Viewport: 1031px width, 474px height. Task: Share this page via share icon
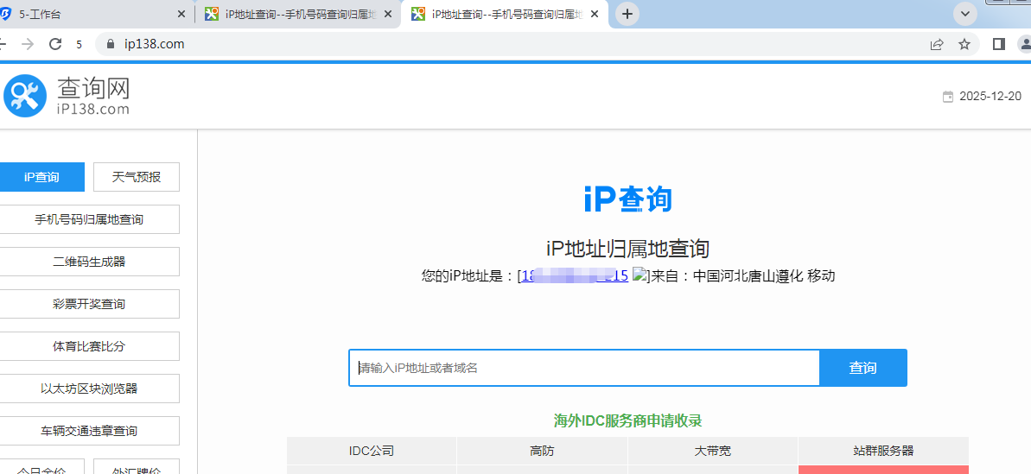pos(936,44)
